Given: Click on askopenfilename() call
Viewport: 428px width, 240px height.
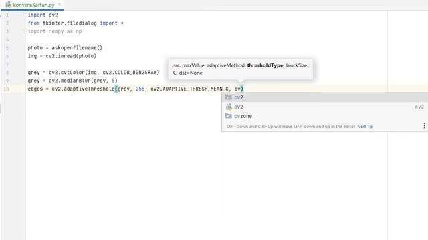Looking at the screenshot, I should point(77,48).
